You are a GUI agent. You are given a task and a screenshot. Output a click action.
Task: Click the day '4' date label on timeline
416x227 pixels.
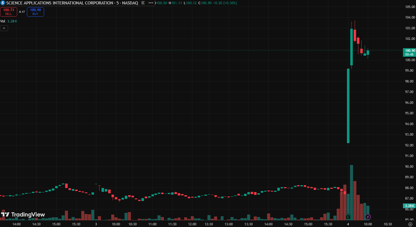348,224
